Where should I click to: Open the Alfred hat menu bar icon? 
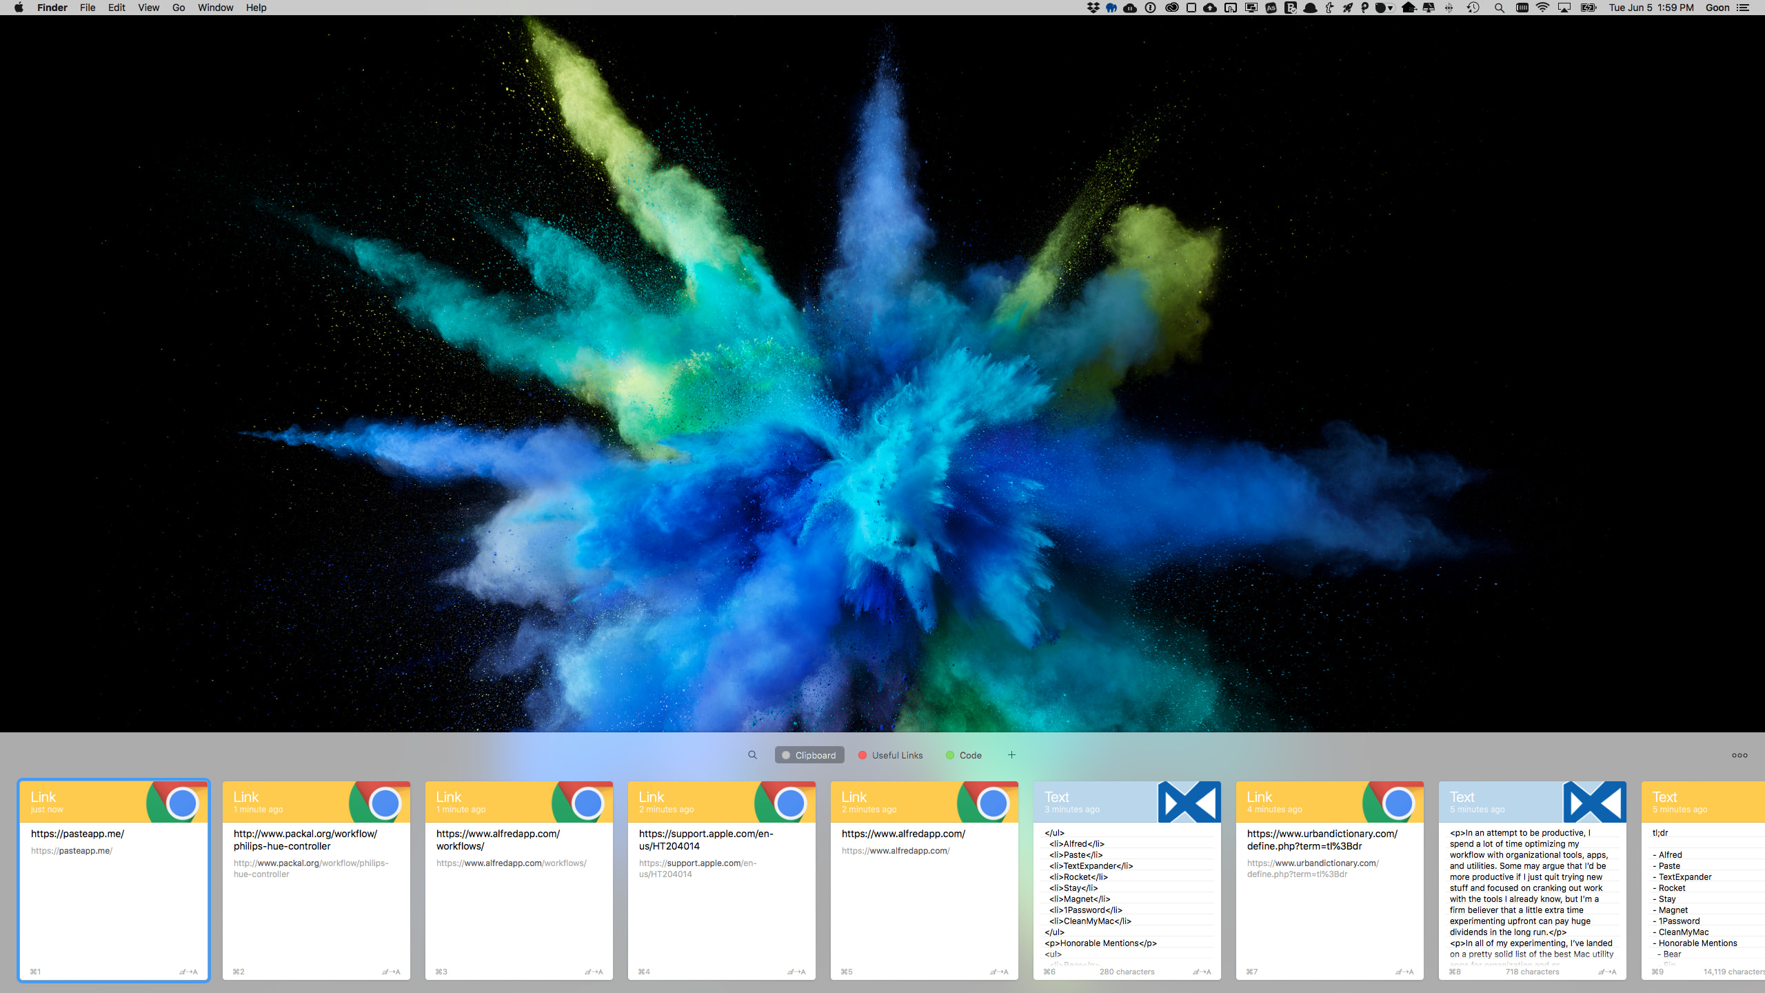[1311, 8]
